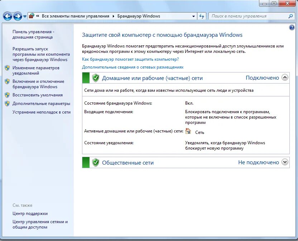This screenshot has width=298, height=241.
Task: Click 'Общественные сети' section header
Action: coord(128,163)
